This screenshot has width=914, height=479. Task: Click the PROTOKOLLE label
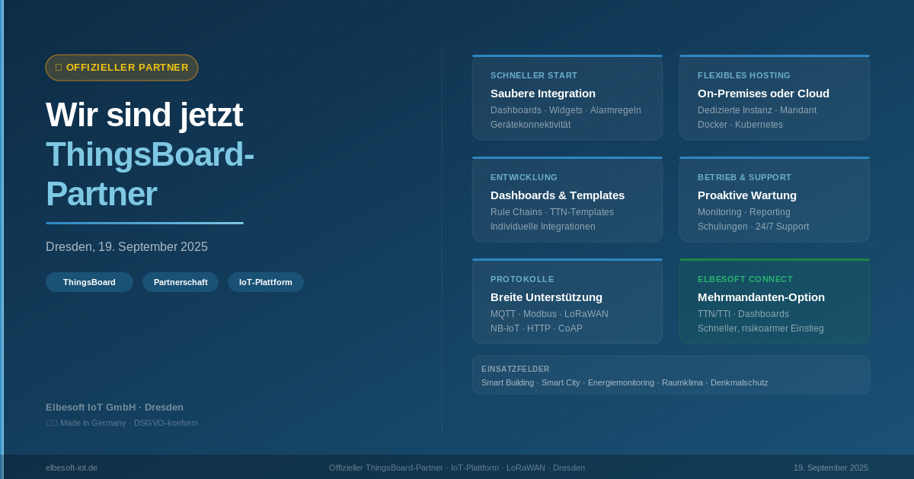click(523, 279)
